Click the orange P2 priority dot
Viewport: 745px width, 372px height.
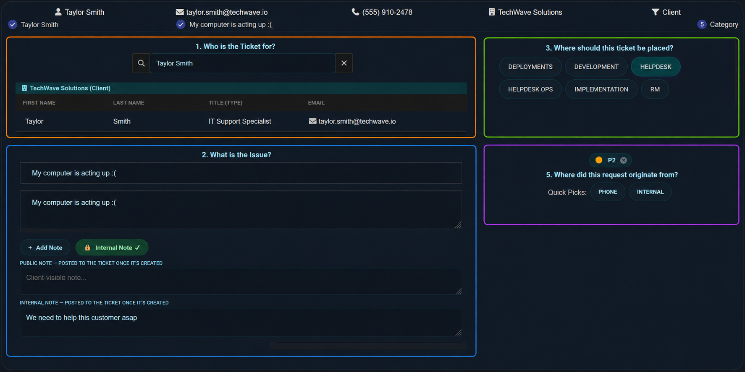[x=599, y=160]
